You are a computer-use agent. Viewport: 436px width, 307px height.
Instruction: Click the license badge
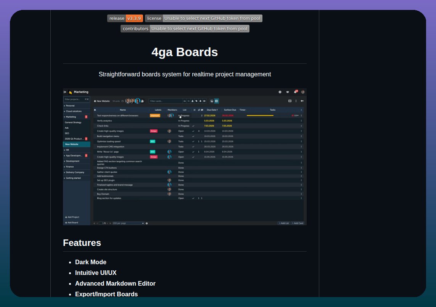[204, 18]
